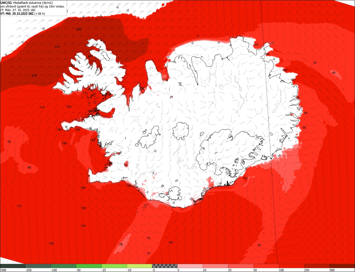Click the legend tick label -10
The width and height of the screenshot is (355, 272).
[x=130, y=270]
